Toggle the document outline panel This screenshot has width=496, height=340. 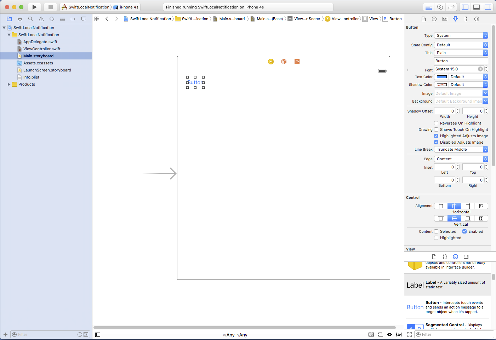[x=98, y=335]
